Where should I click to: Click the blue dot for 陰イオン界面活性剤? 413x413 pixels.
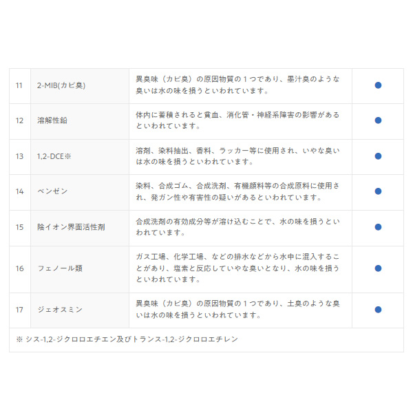click(378, 227)
